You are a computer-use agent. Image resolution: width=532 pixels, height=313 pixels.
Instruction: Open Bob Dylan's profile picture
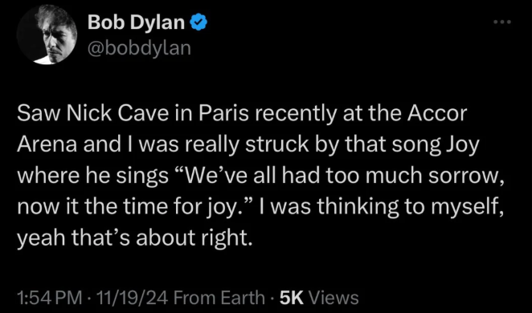[x=47, y=35]
